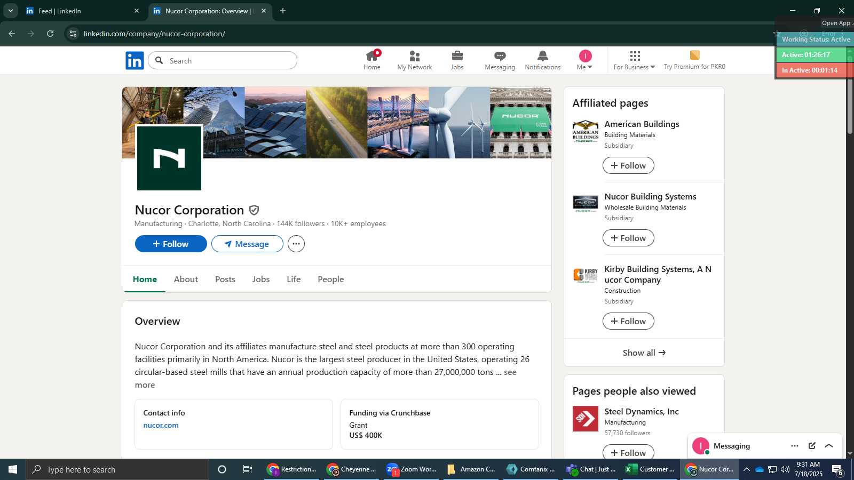View site information icon in address bar
The image size is (854, 480).
[73, 34]
